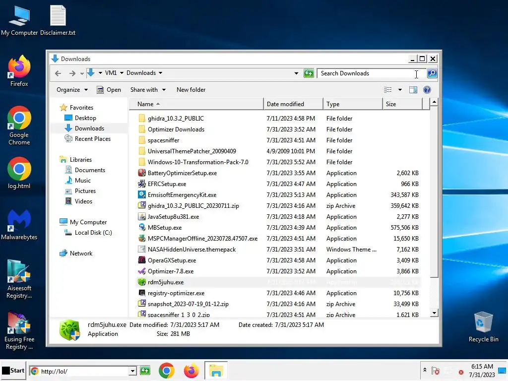This screenshot has height=381, width=508.
Task: Open the taskbar address combo dropdown
Action: point(132,371)
